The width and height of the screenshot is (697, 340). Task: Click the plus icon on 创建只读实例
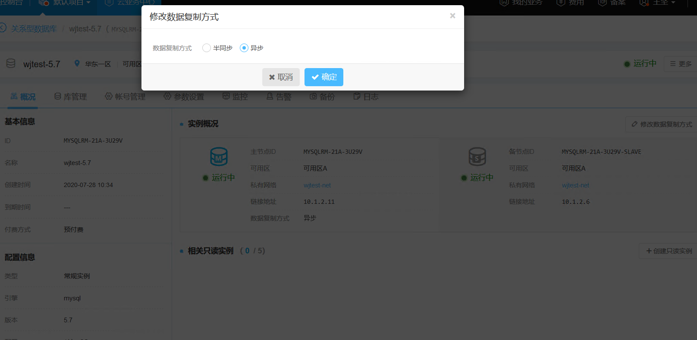[x=649, y=251]
